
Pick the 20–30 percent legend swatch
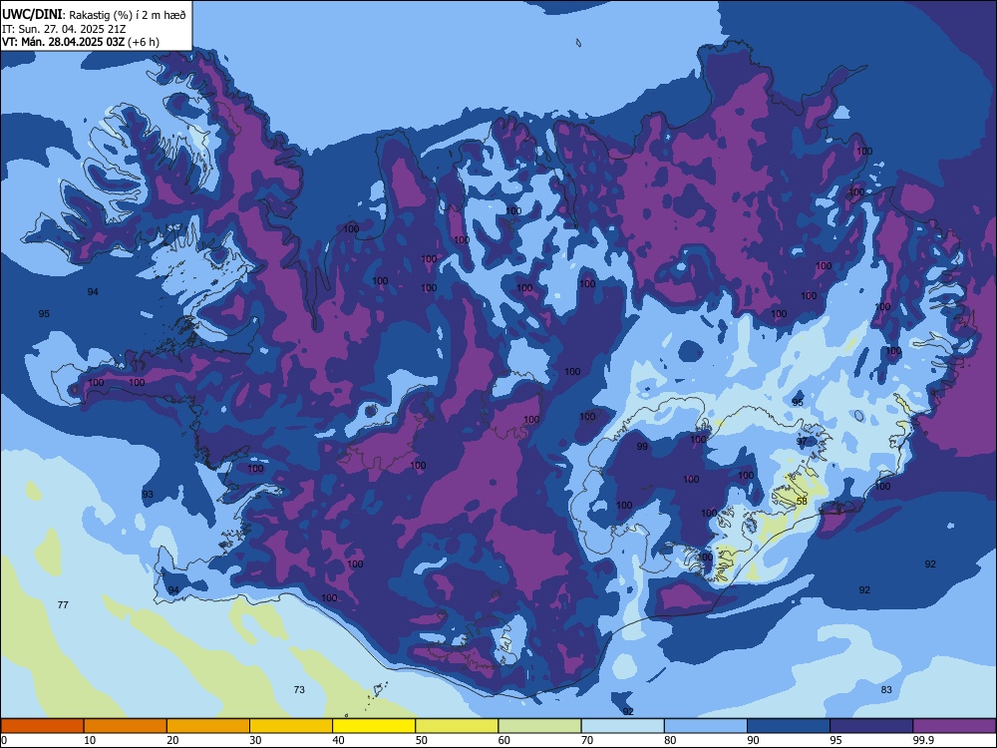coord(208,726)
